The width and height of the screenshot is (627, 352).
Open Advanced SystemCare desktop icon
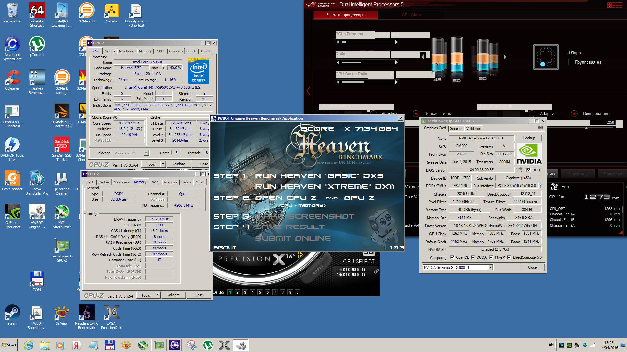click(12, 48)
